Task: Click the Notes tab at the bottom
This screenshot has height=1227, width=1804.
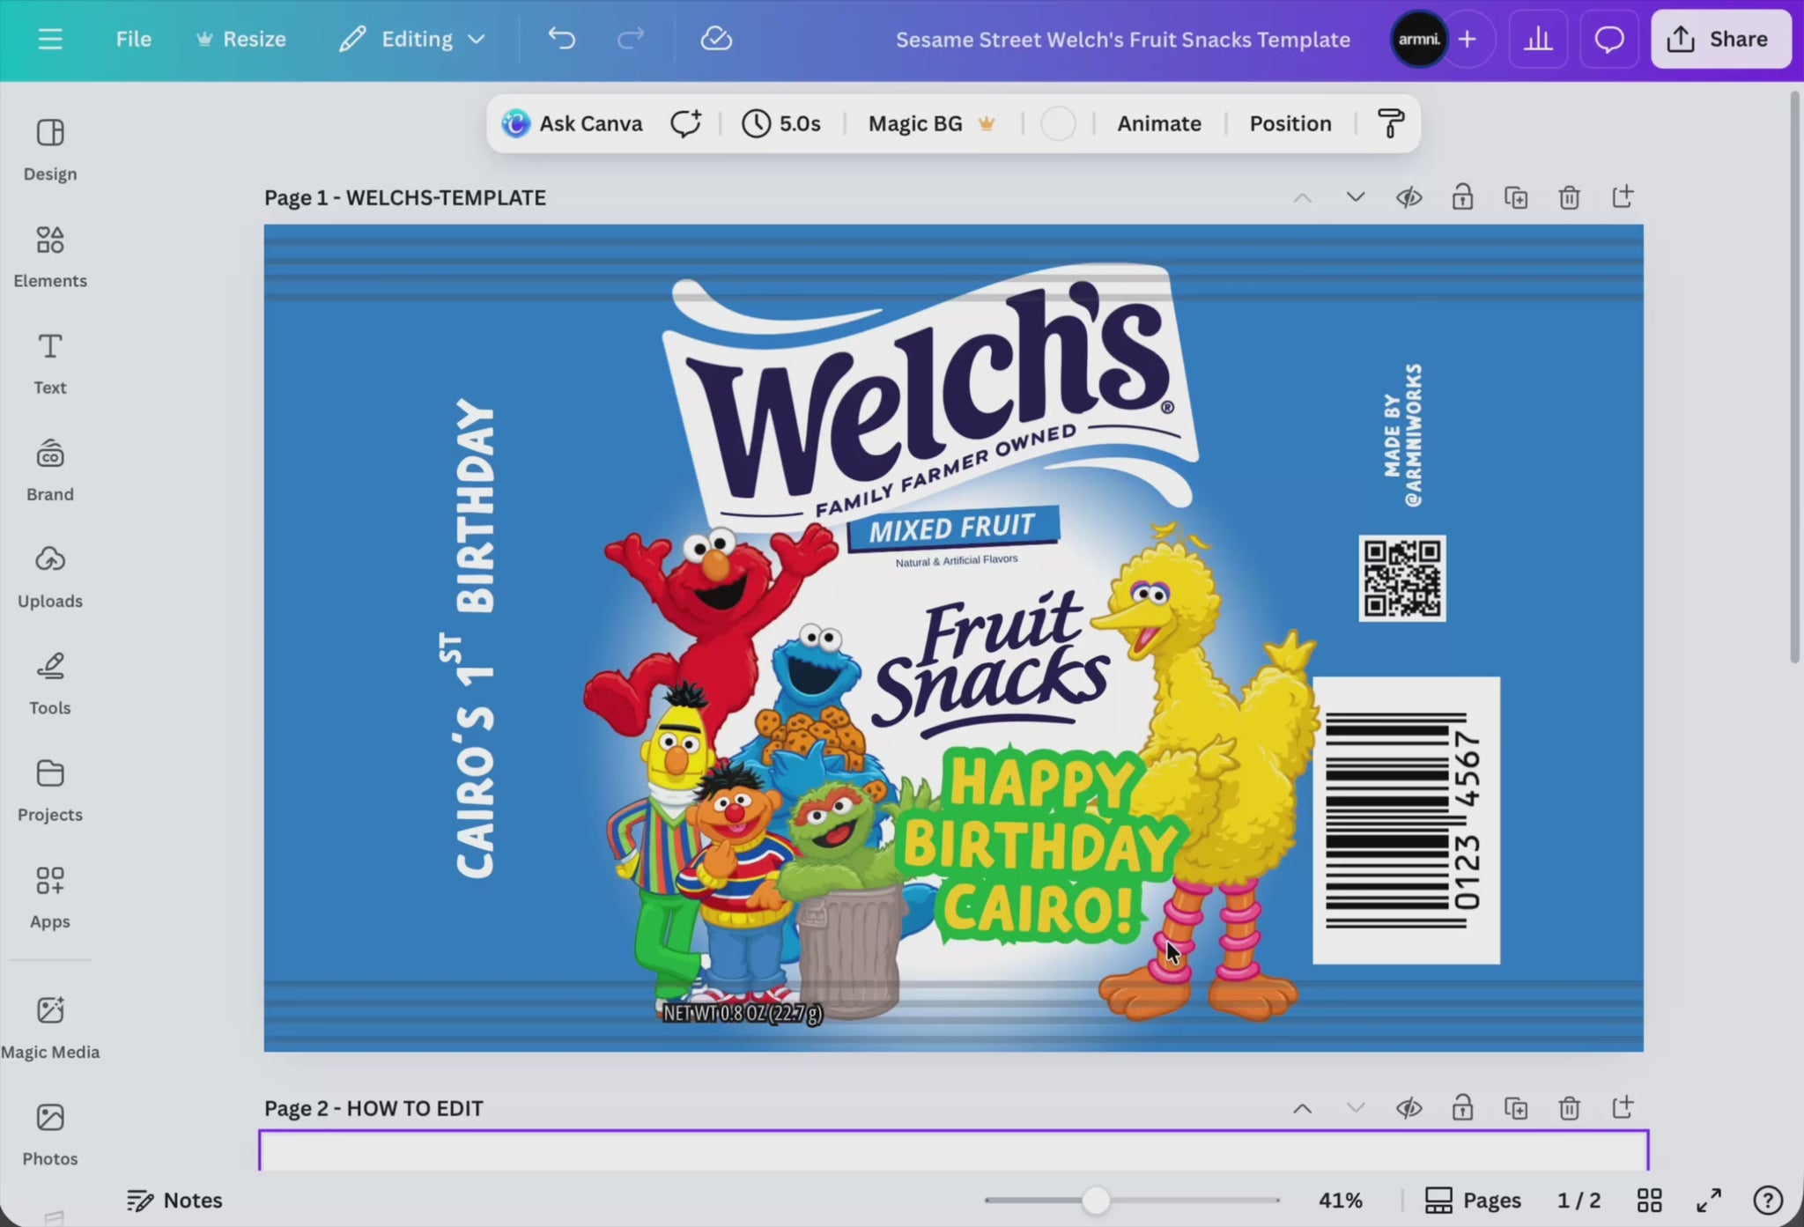Action: pyautogui.click(x=174, y=1200)
